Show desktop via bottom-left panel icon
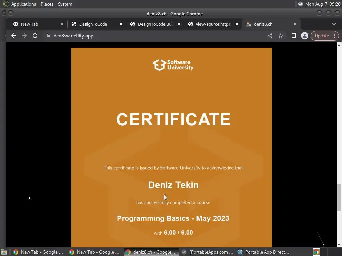The image size is (342, 256). pos(4,252)
